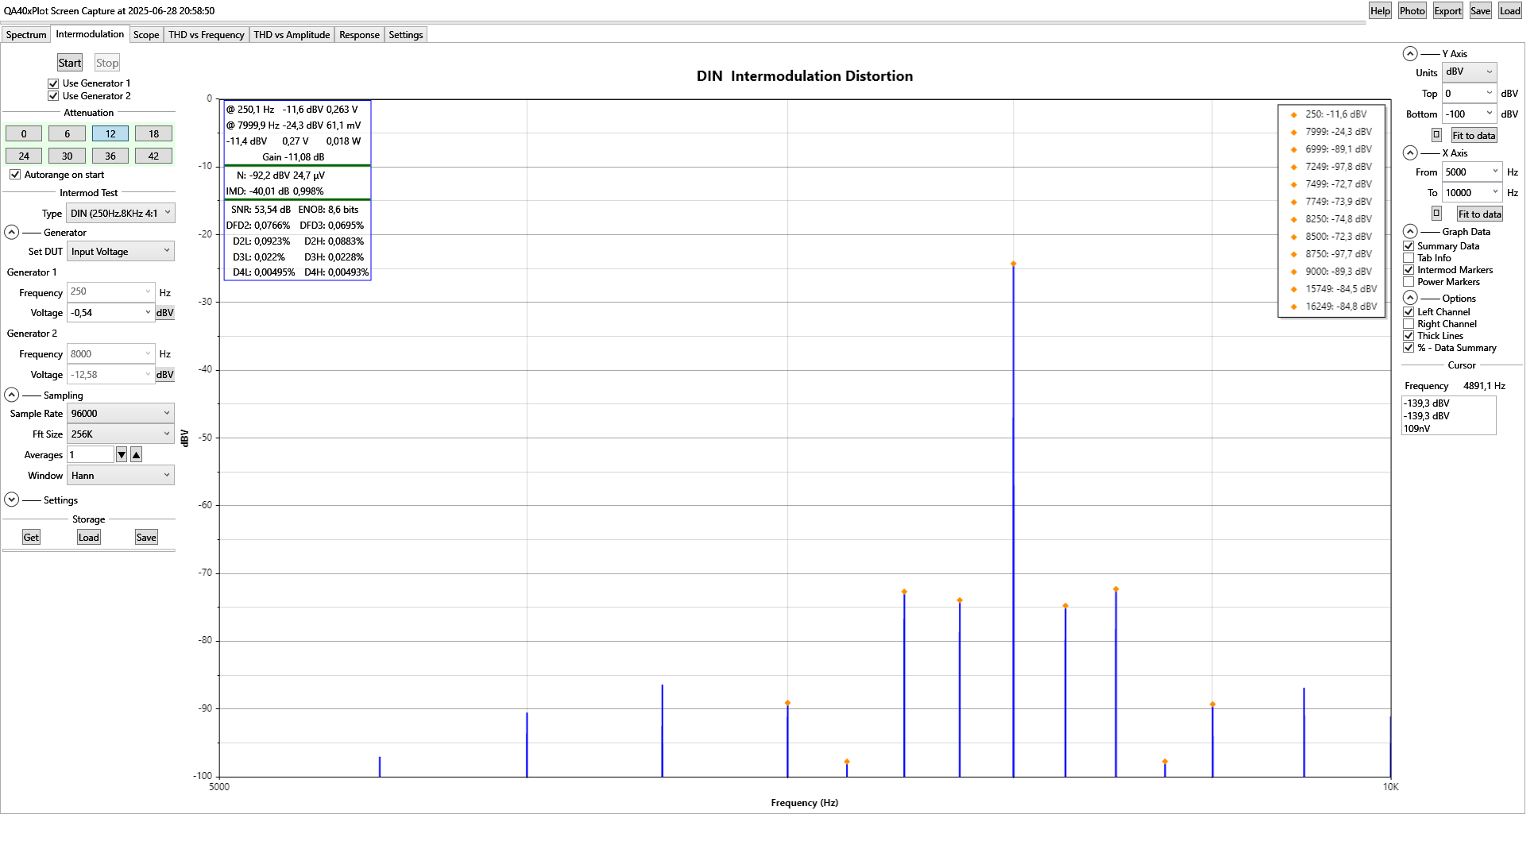This screenshot has height=845, width=1538.
Task: Open the Settings tab
Action: pyautogui.click(x=406, y=35)
